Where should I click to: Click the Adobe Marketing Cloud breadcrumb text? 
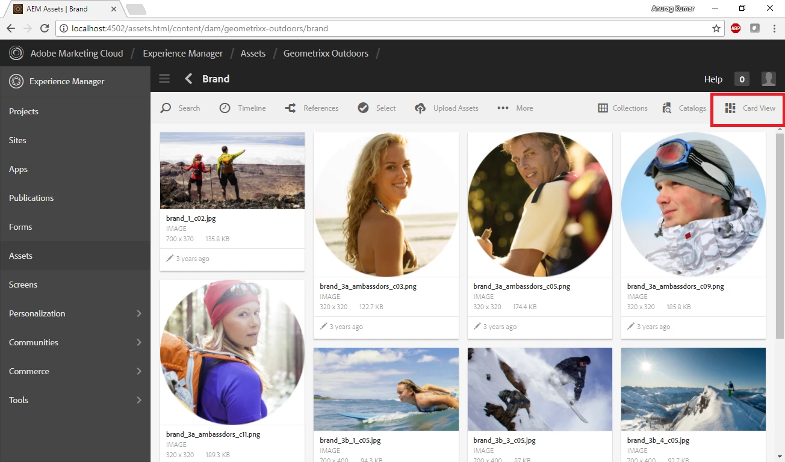[x=77, y=54]
